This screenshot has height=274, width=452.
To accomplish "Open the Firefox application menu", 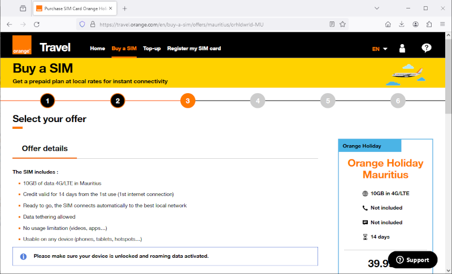I will 442,24.
